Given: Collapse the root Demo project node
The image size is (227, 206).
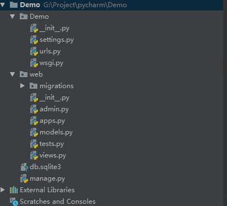Looking at the screenshot, I should (2, 5).
